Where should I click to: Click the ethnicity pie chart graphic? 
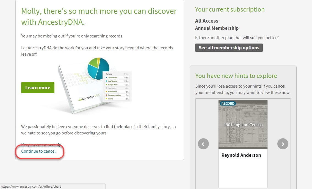pos(98,69)
